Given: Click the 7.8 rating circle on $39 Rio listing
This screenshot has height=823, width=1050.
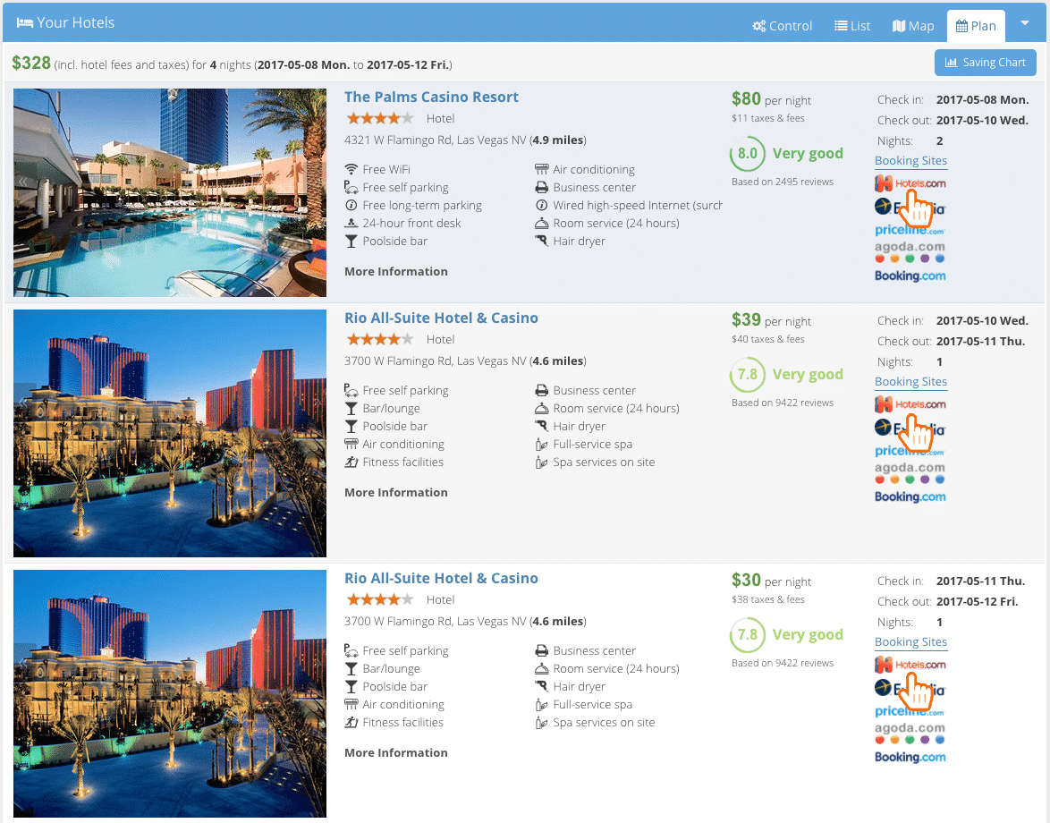Looking at the screenshot, I should click(x=748, y=375).
